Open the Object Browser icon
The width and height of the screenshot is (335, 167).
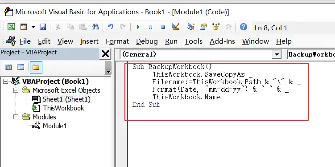click(216, 27)
